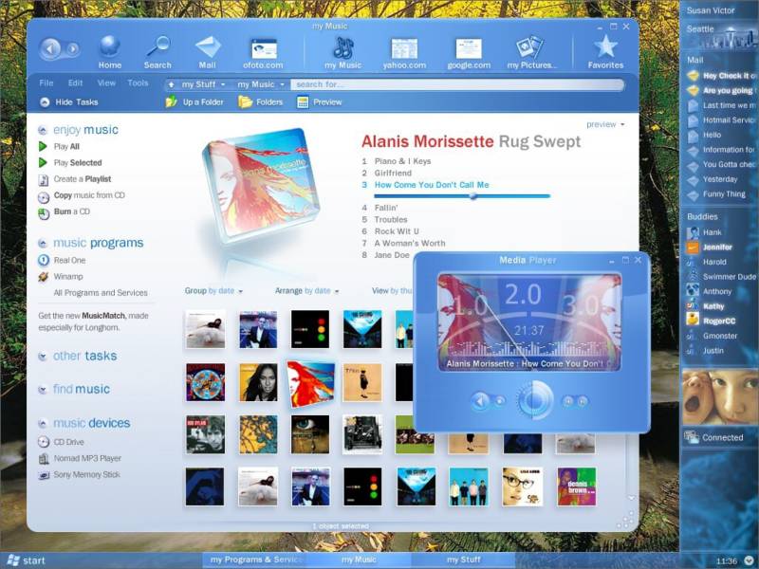This screenshot has width=759, height=569.
Task: Click the Play Selected green arrow icon
Action: [x=43, y=162]
